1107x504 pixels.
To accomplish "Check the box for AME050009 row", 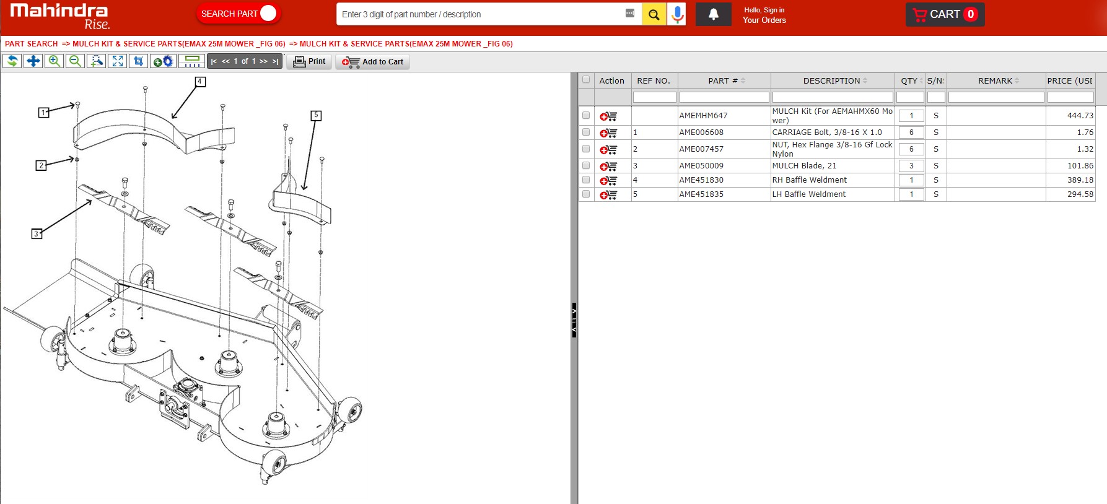I will click(x=586, y=165).
